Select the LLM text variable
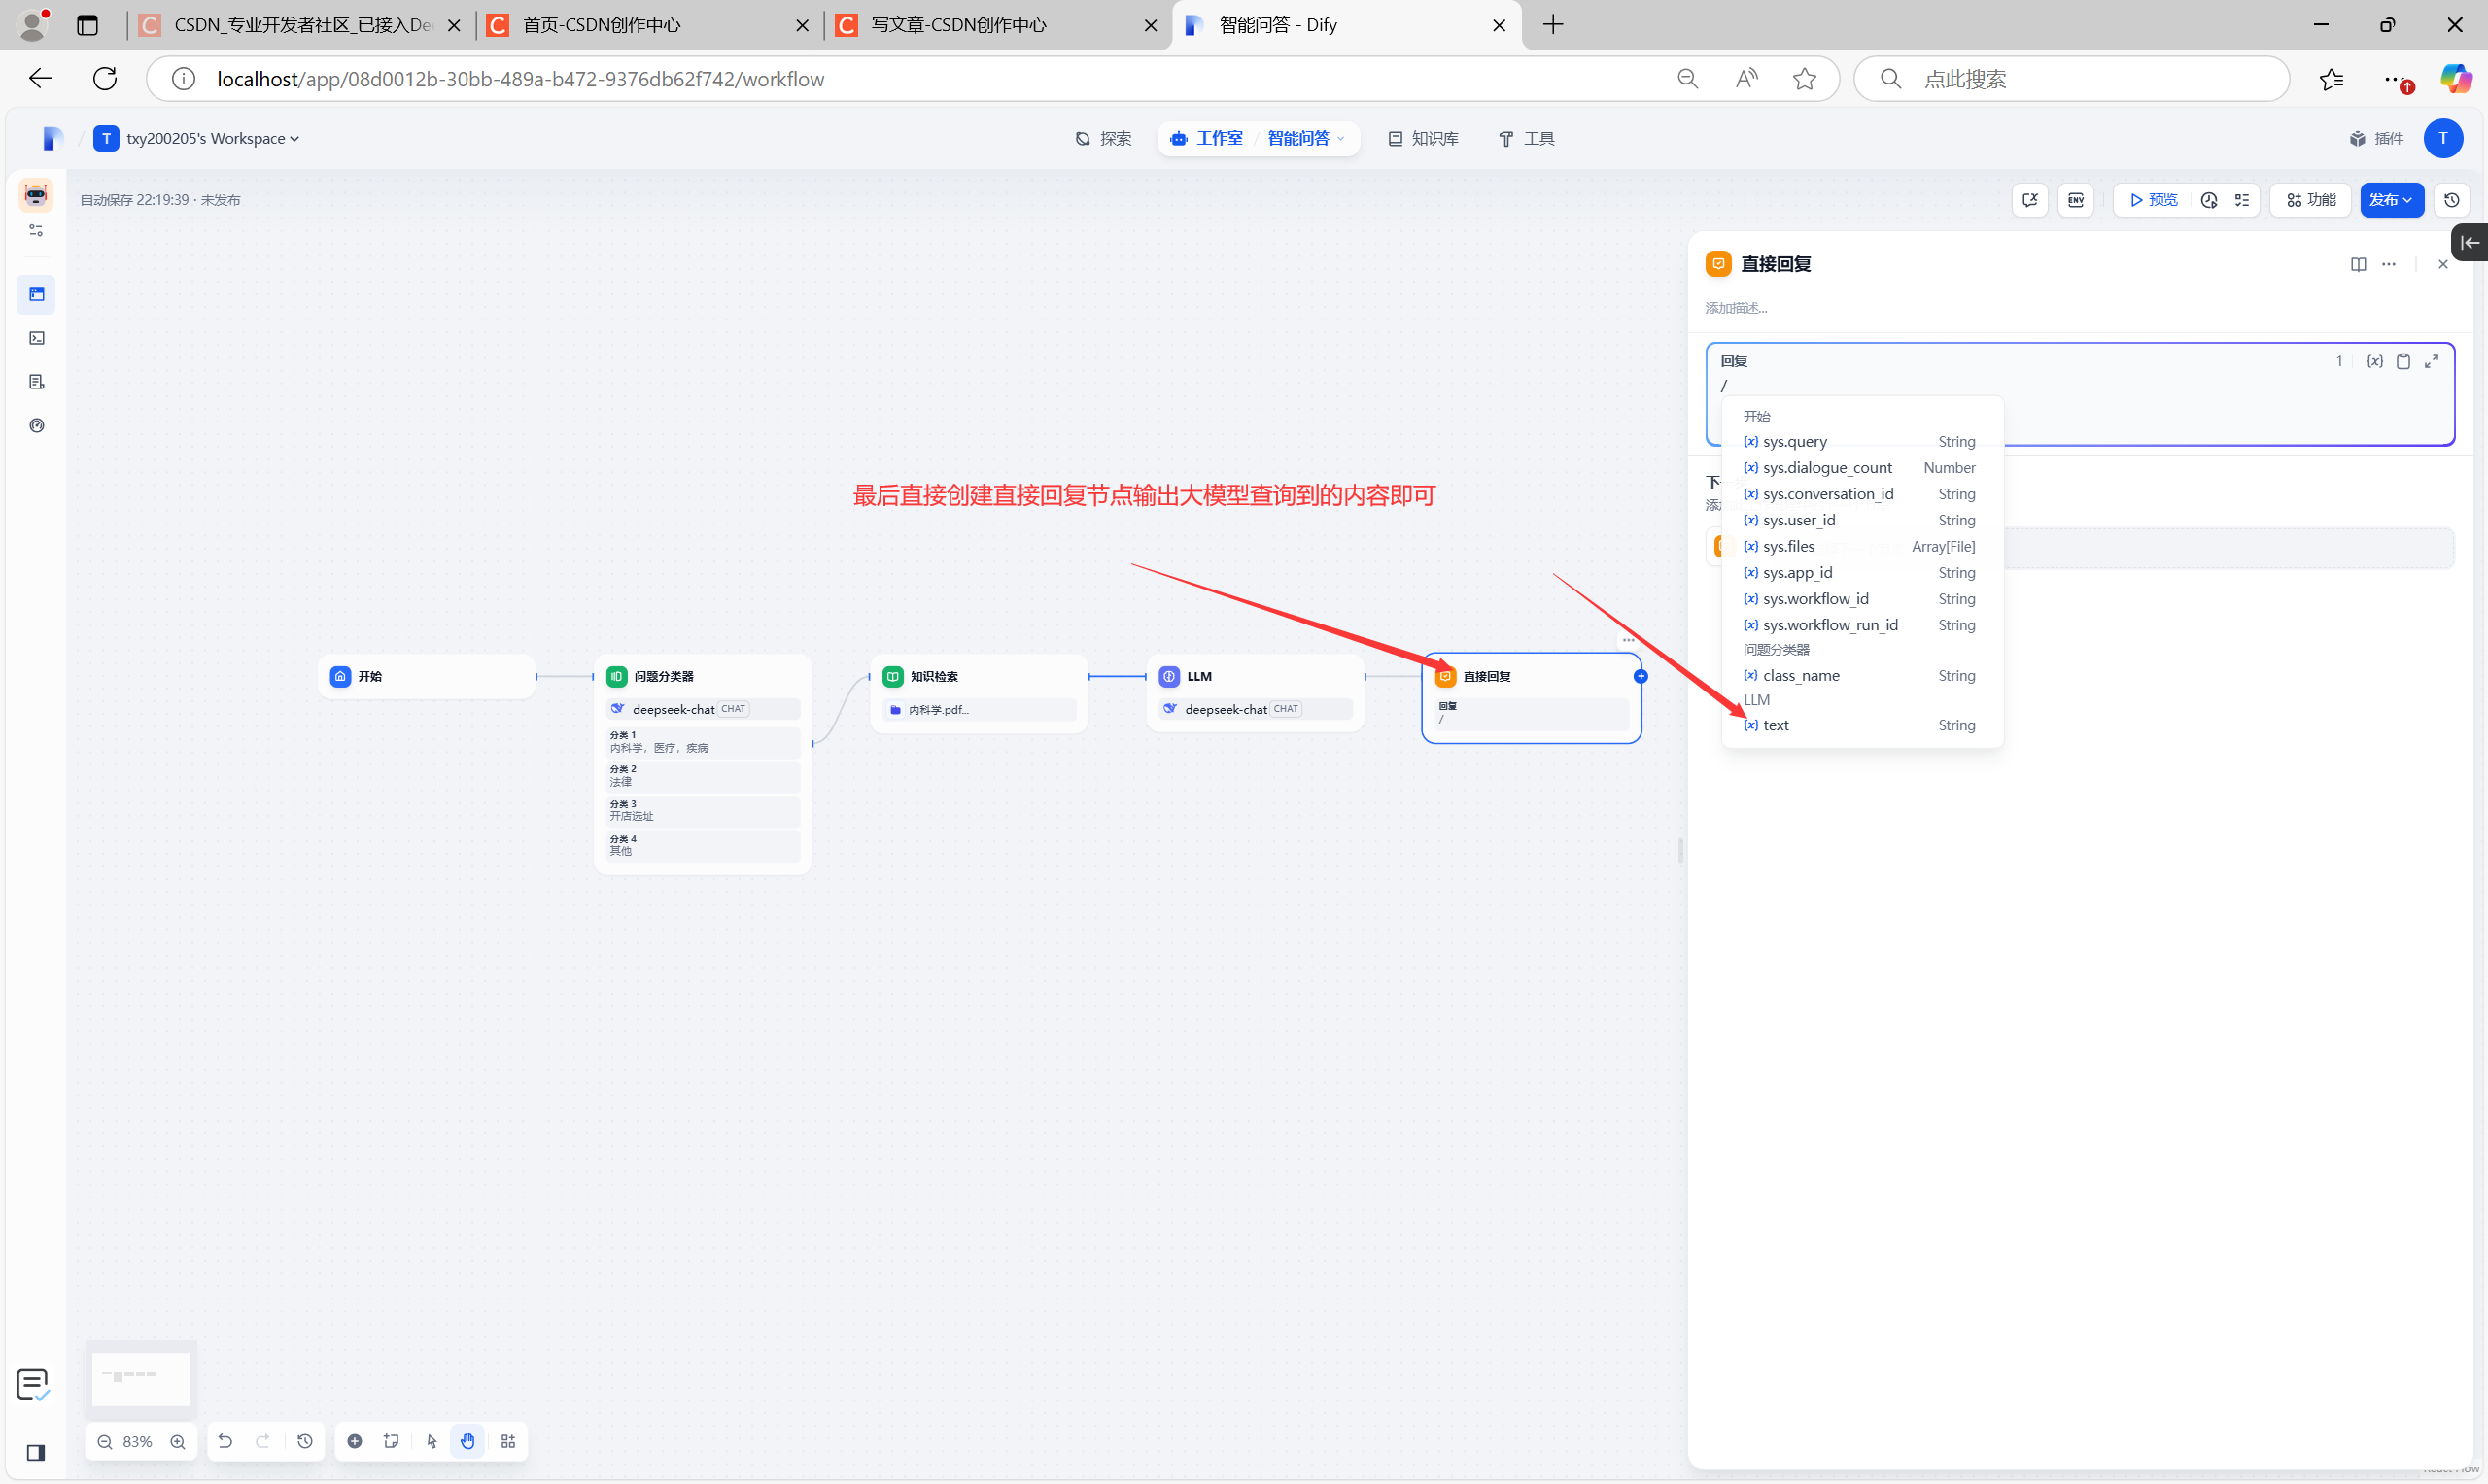The width and height of the screenshot is (2488, 1484). pyautogui.click(x=1776, y=725)
